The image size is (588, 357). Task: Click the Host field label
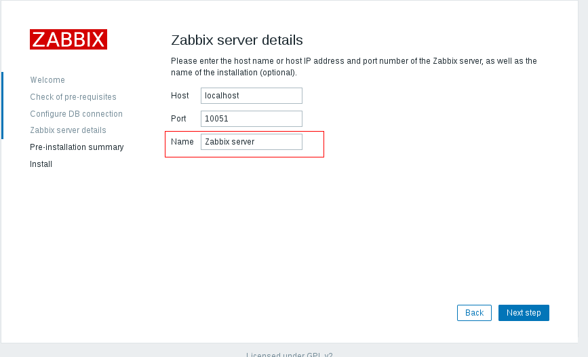tap(180, 96)
